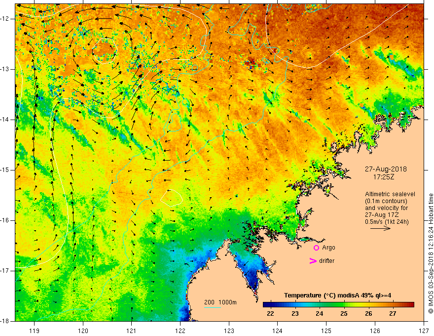Click the date text 27-Aug-2018
Image resolution: width=434 pixels, height=336 pixels.
click(x=386, y=169)
